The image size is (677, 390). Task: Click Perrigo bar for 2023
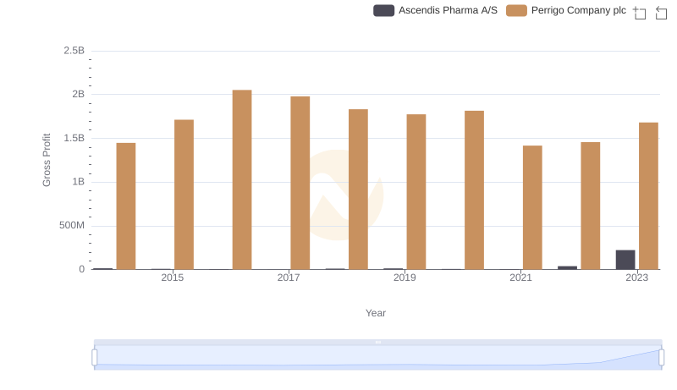pos(648,196)
